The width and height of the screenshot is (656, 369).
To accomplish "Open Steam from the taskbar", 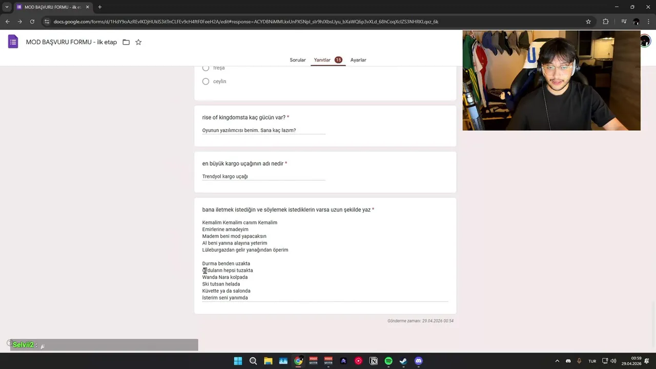I will (x=403, y=361).
